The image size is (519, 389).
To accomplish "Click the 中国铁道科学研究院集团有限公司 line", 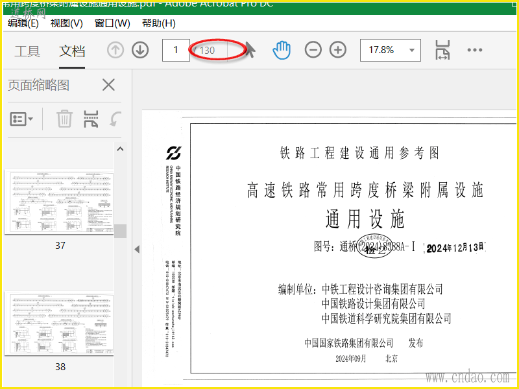I will (x=387, y=318).
